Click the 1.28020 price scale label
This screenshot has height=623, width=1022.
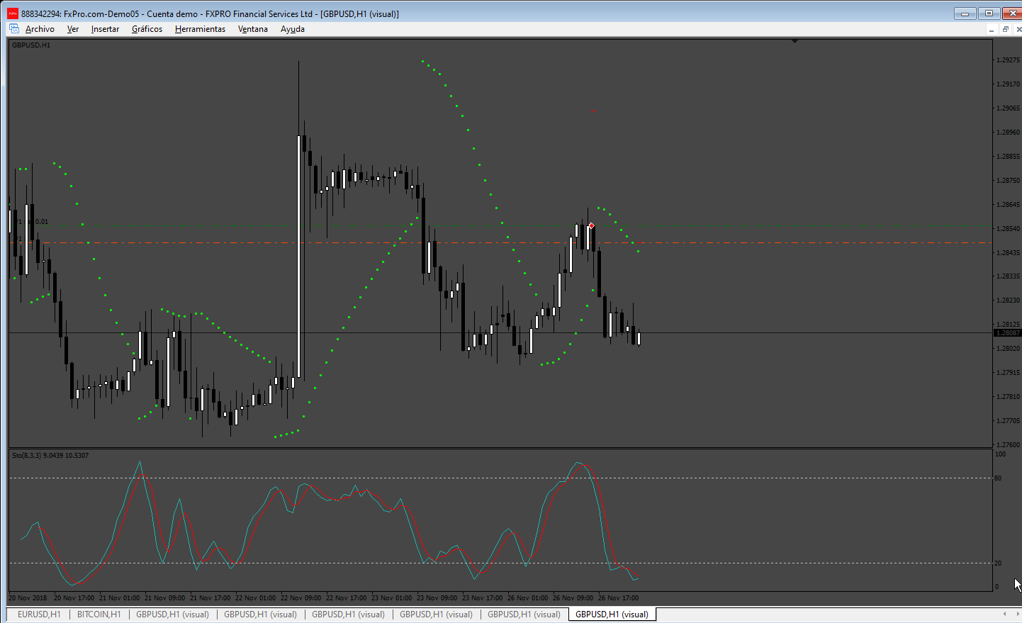(x=1009, y=349)
